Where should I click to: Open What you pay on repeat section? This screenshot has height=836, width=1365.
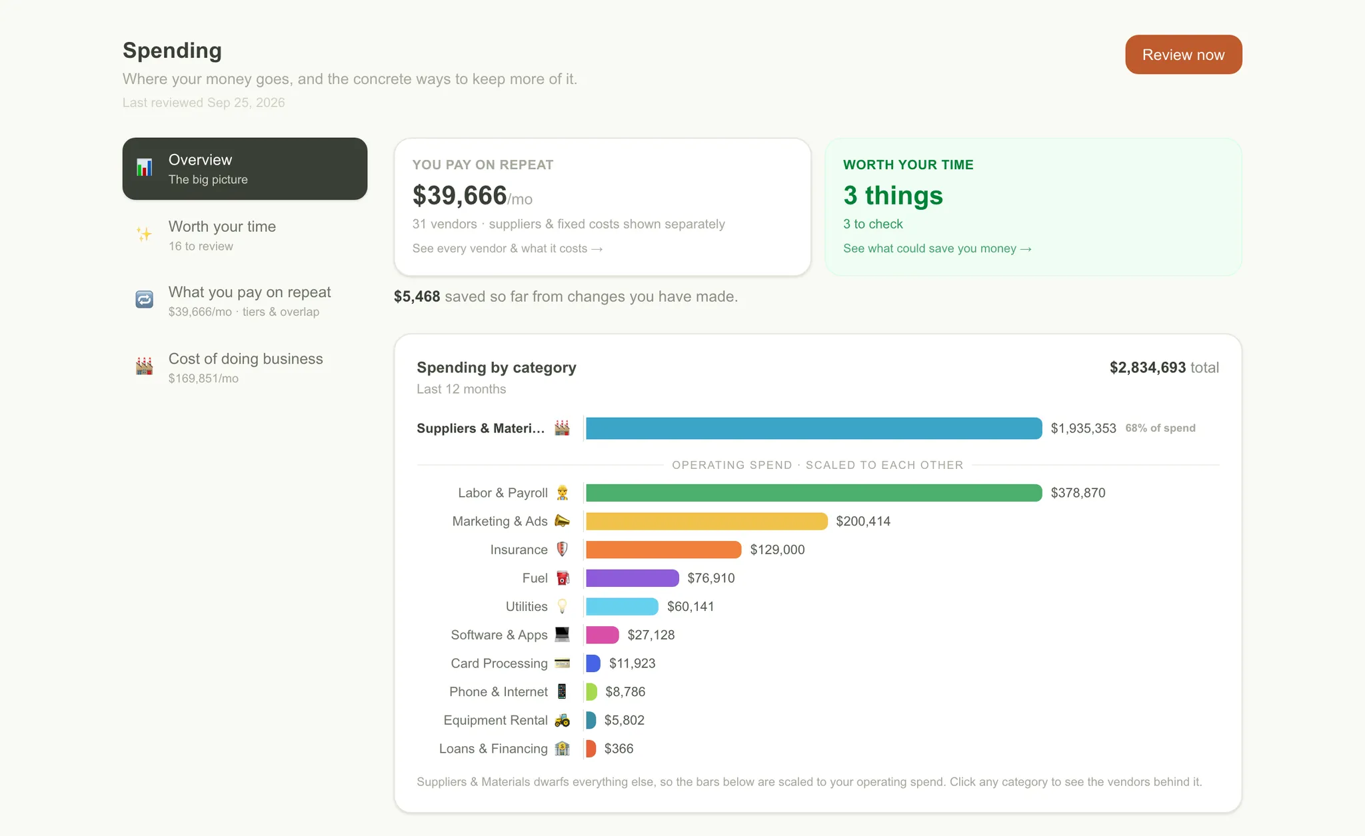point(245,301)
